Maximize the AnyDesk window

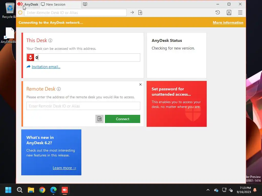click(x=229, y=4)
